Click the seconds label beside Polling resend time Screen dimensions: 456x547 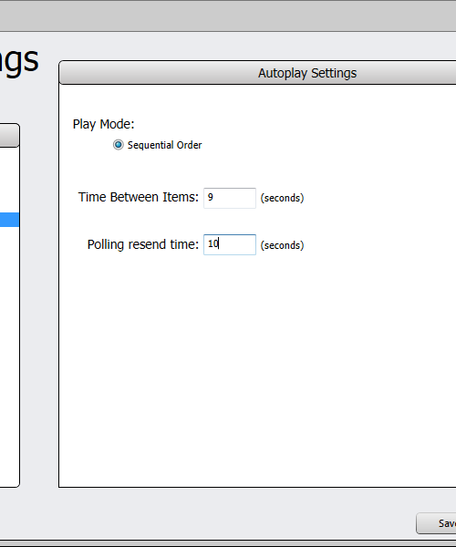[x=282, y=245]
